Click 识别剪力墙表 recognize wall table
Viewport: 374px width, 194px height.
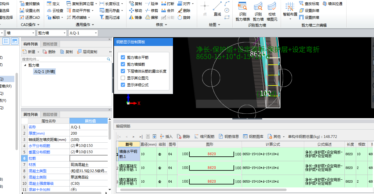(243, 11)
